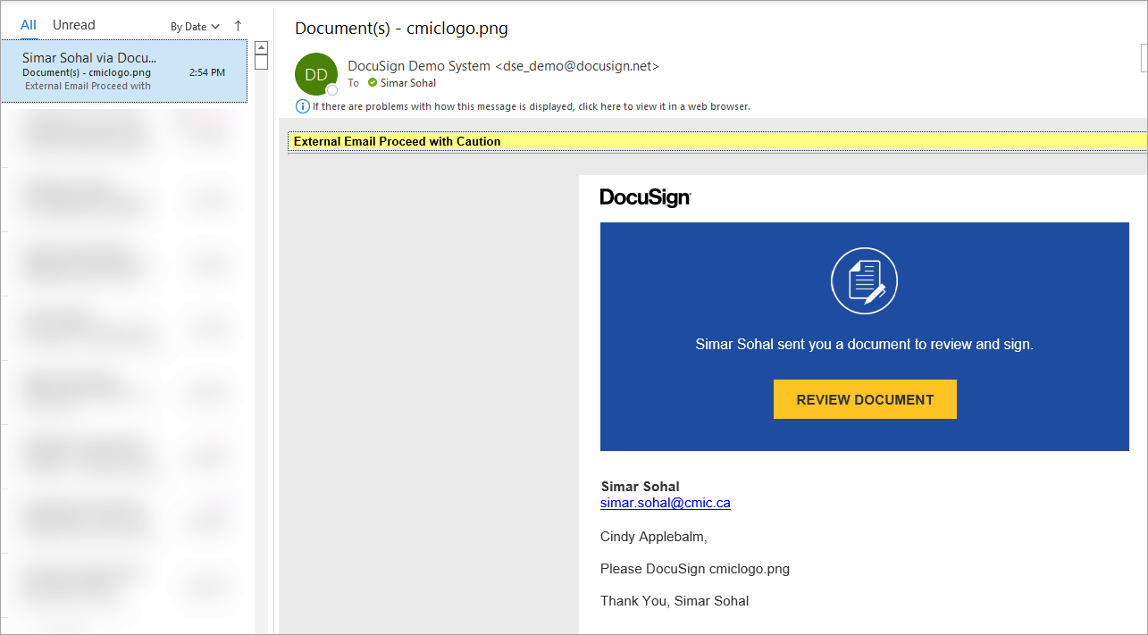Click the green verified icon next to Simar Sohal
Viewport: 1148px width, 635px height.
point(373,83)
